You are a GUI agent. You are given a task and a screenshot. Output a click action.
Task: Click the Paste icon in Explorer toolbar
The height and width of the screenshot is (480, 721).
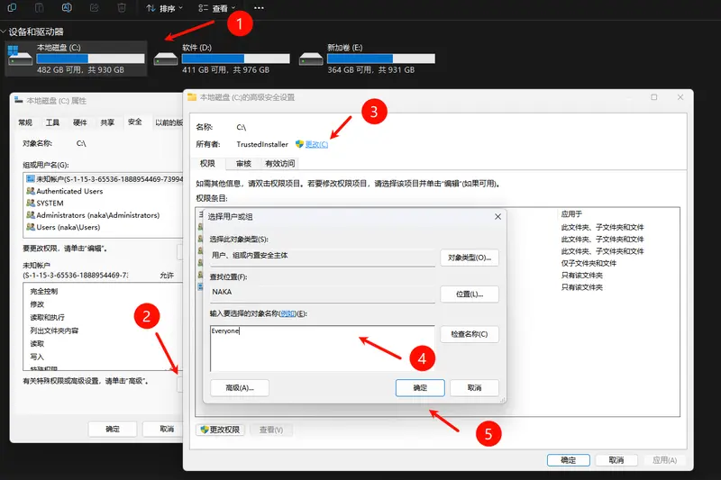40,7
